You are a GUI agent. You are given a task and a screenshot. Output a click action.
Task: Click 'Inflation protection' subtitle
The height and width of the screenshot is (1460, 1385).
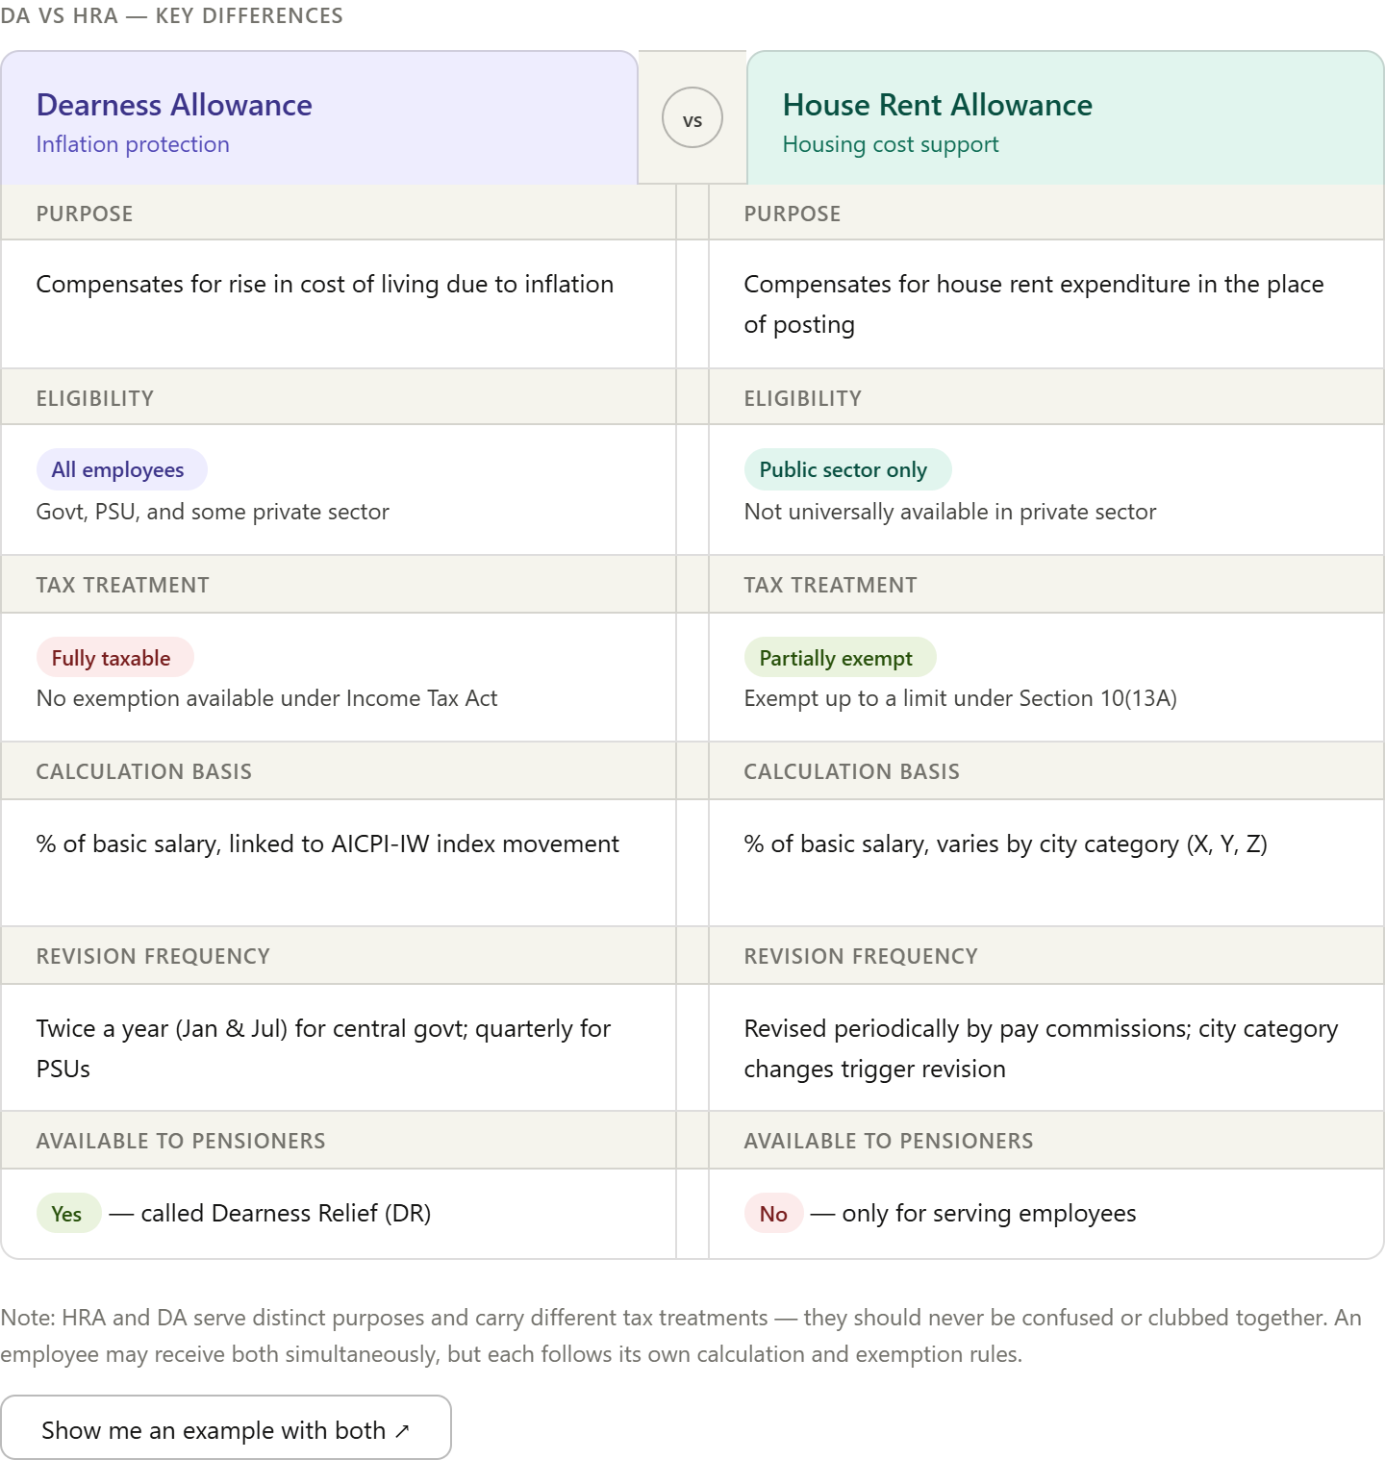133,144
